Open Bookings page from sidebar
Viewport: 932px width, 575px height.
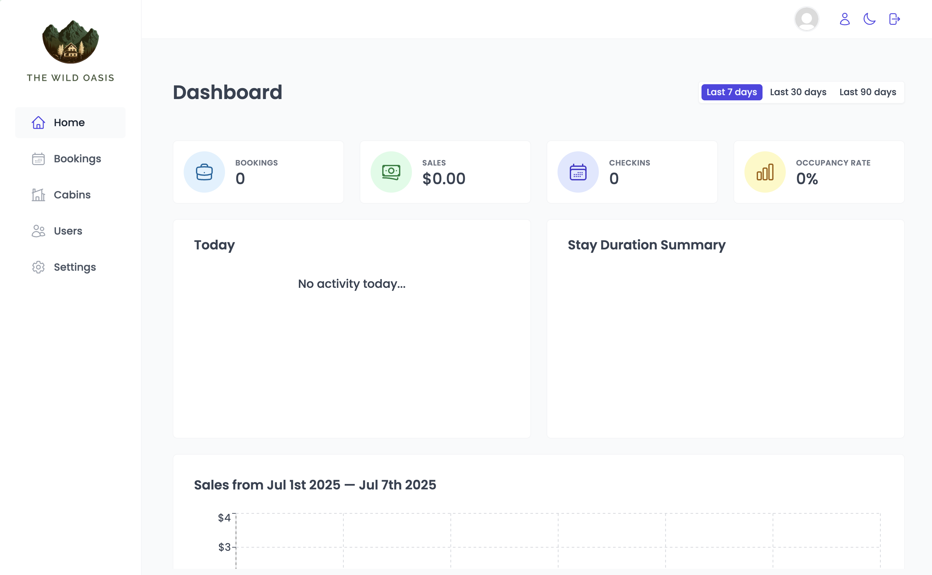point(70,158)
